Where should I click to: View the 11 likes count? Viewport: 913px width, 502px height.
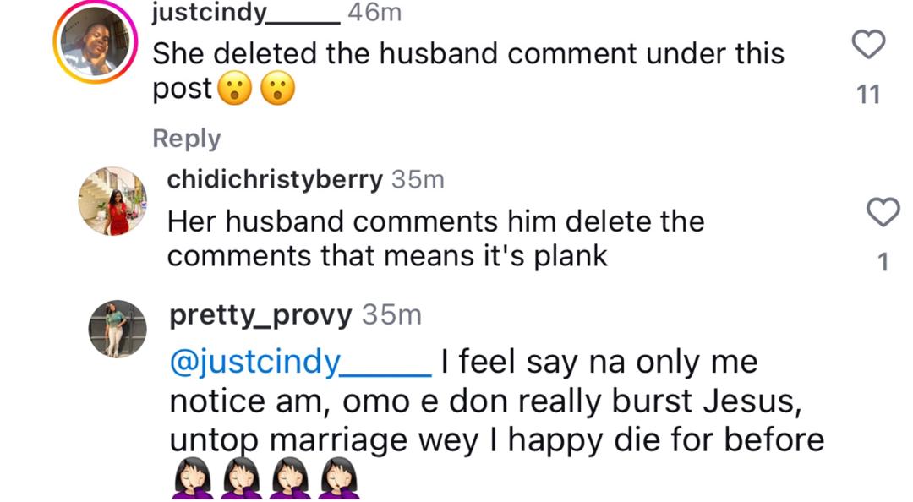pyautogui.click(x=868, y=95)
